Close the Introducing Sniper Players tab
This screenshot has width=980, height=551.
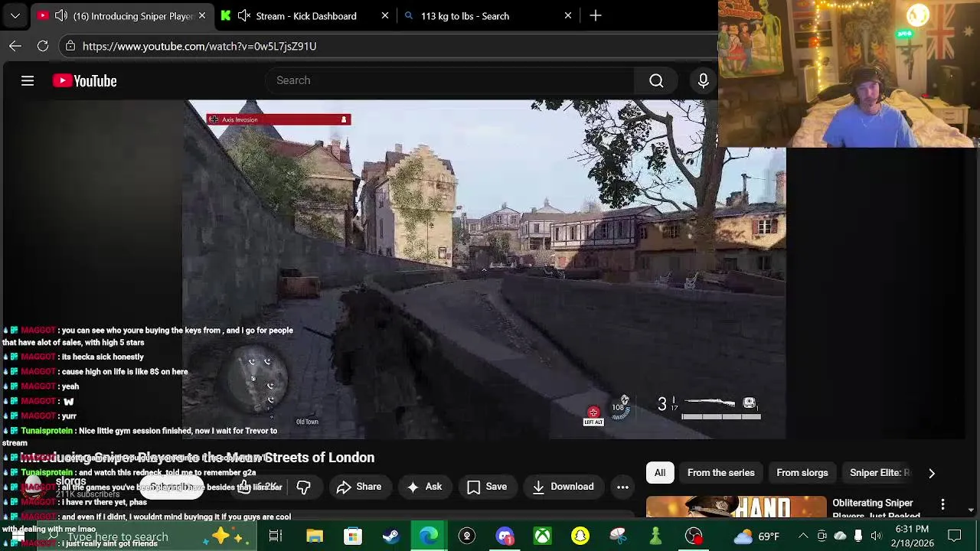(202, 15)
